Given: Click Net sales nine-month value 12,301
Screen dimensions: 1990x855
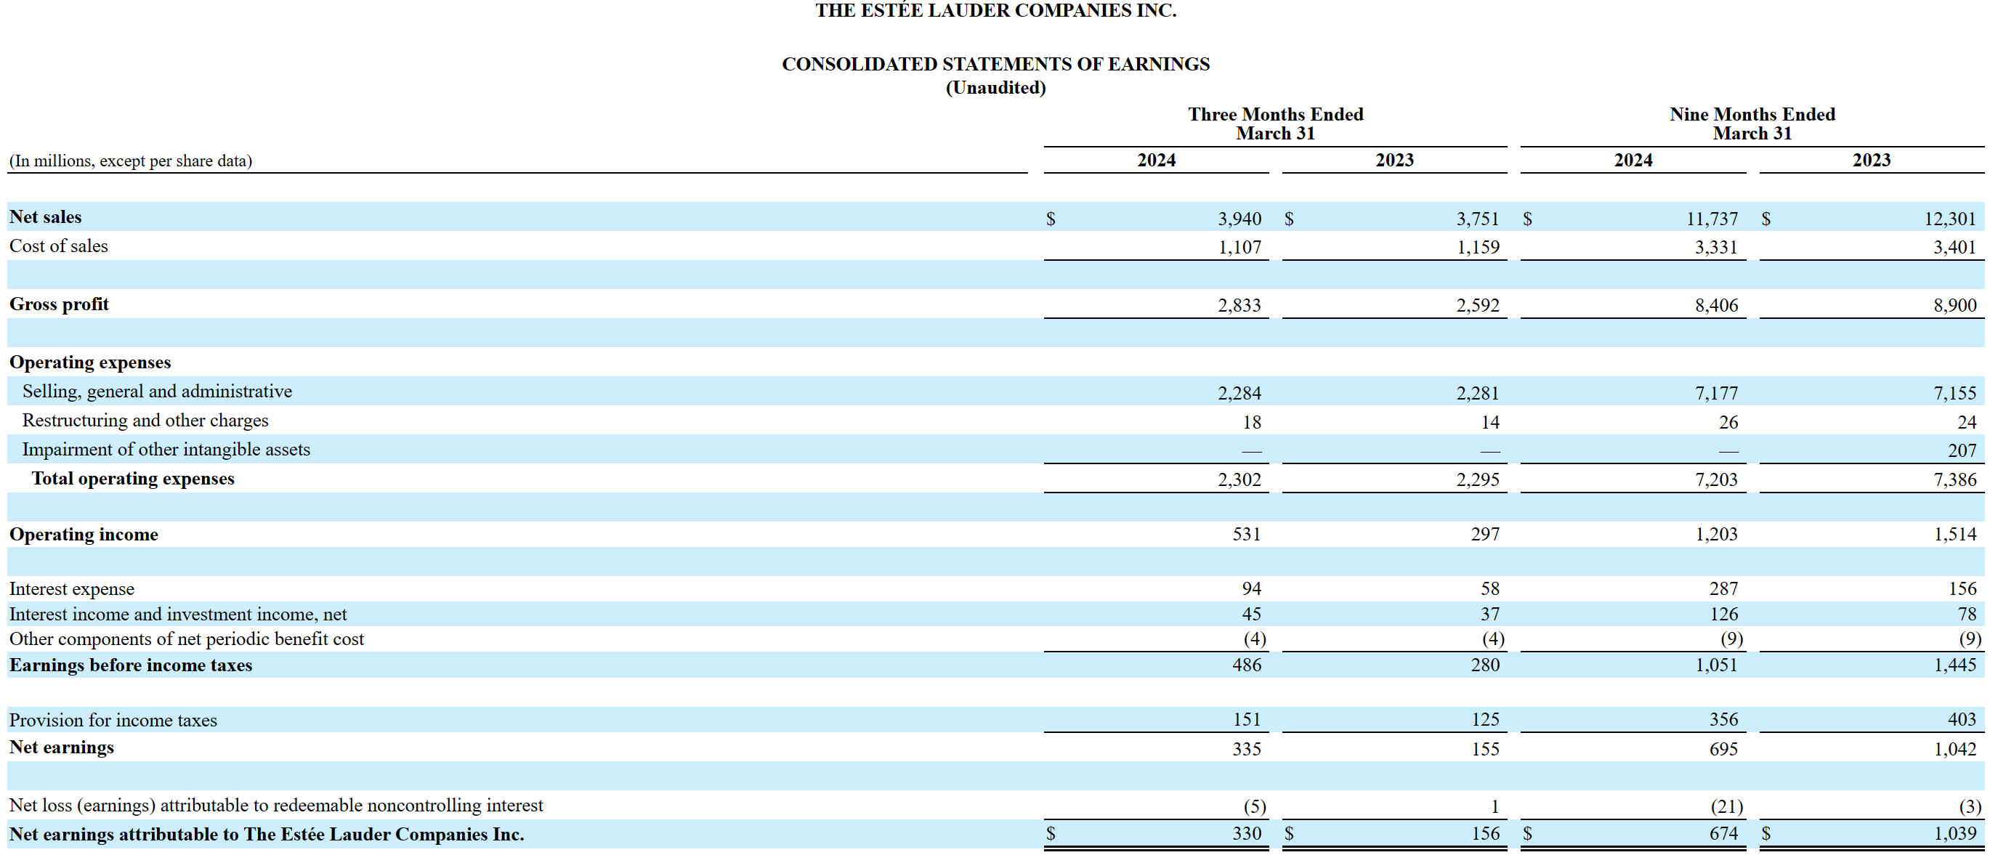Looking at the screenshot, I should (1950, 219).
